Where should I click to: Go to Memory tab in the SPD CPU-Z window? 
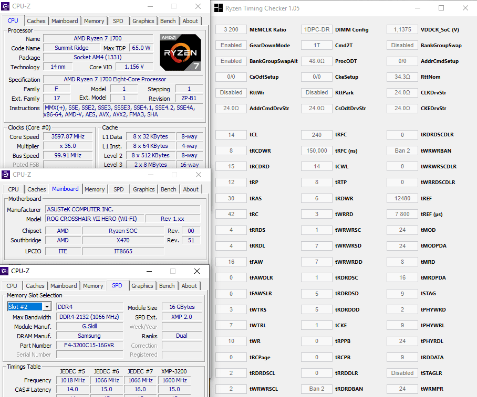tap(93, 286)
